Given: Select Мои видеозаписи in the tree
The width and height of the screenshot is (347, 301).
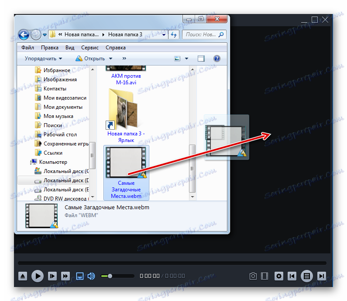Looking at the screenshot, I should click(x=61, y=98).
